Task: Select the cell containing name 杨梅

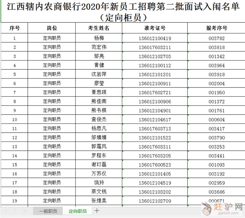Action: click(99, 38)
